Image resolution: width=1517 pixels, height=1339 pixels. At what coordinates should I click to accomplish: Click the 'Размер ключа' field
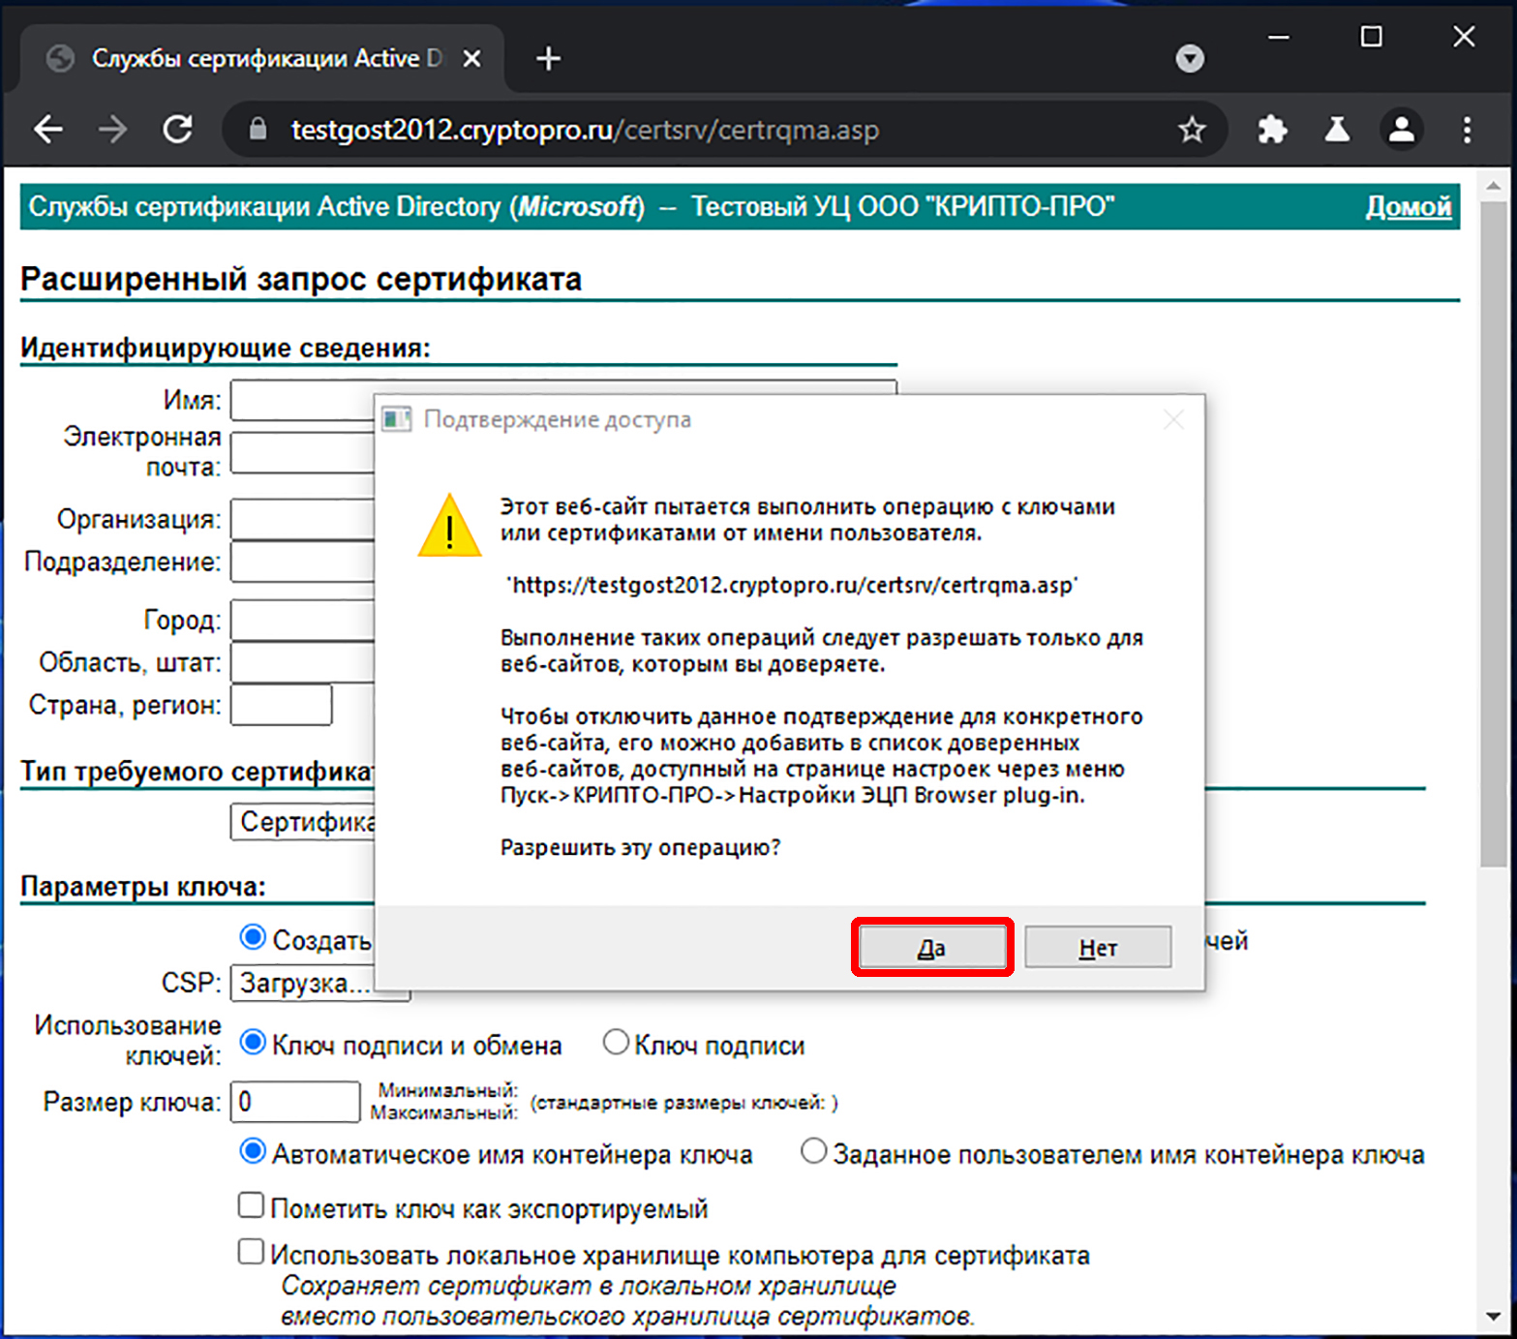tap(295, 1102)
